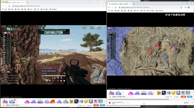Image resolution: width=194 pixels, height=108 pixels.
Task: Click the blue mascot icon with badge in the left gift bar
Action: coord(12,101)
